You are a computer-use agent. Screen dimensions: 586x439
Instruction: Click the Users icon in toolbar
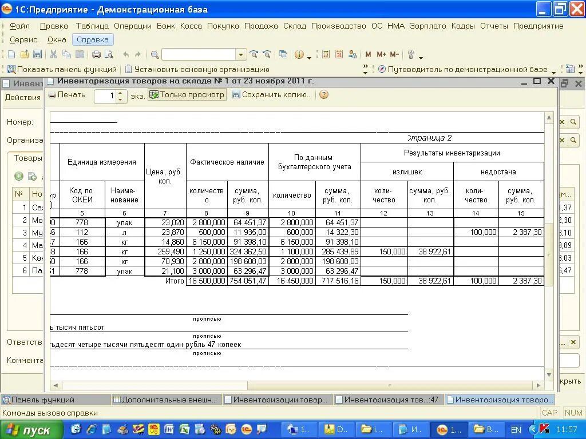(352, 54)
